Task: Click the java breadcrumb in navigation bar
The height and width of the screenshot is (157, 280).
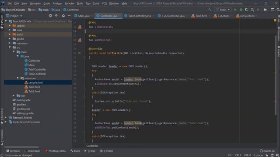Action: pos(56,10)
